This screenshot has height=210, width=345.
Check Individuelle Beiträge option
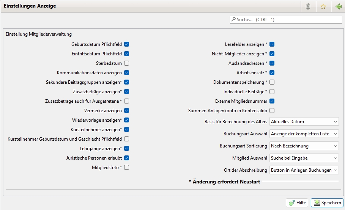point(272,92)
